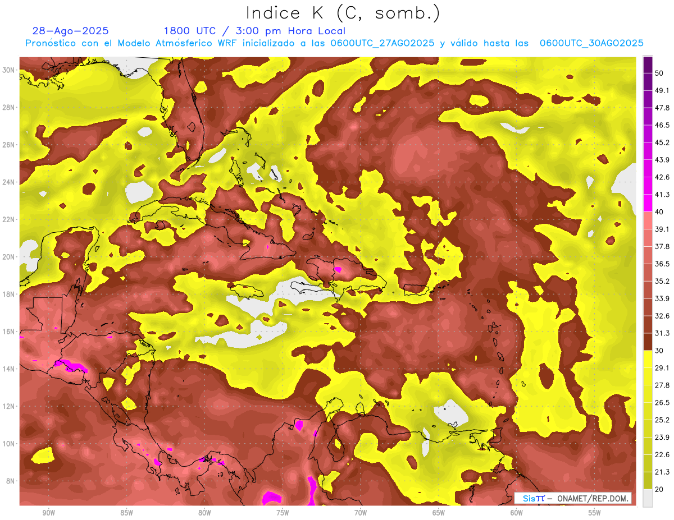This screenshot has height=520, width=674.
Task: Click the 28N latitude label
Action: (x=8, y=107)
